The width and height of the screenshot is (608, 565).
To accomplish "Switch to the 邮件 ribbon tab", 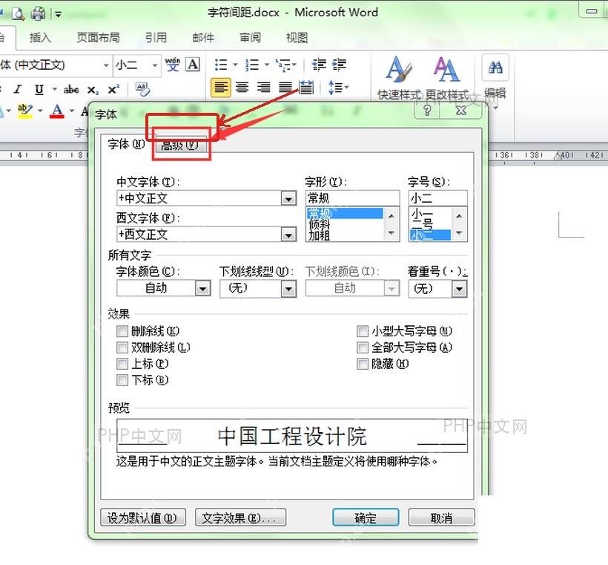I will [x=203, y=38].
